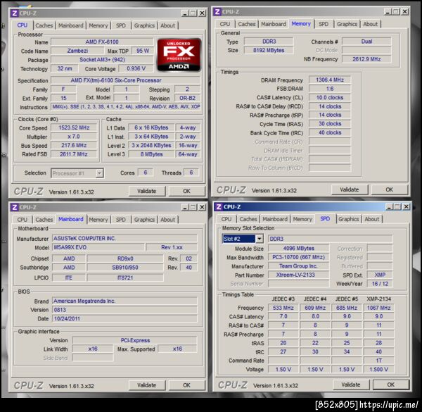Screen dimensions: 422x412
Task: Click the CPU-Z icon in the Memory window title bar
Action: 217,12
